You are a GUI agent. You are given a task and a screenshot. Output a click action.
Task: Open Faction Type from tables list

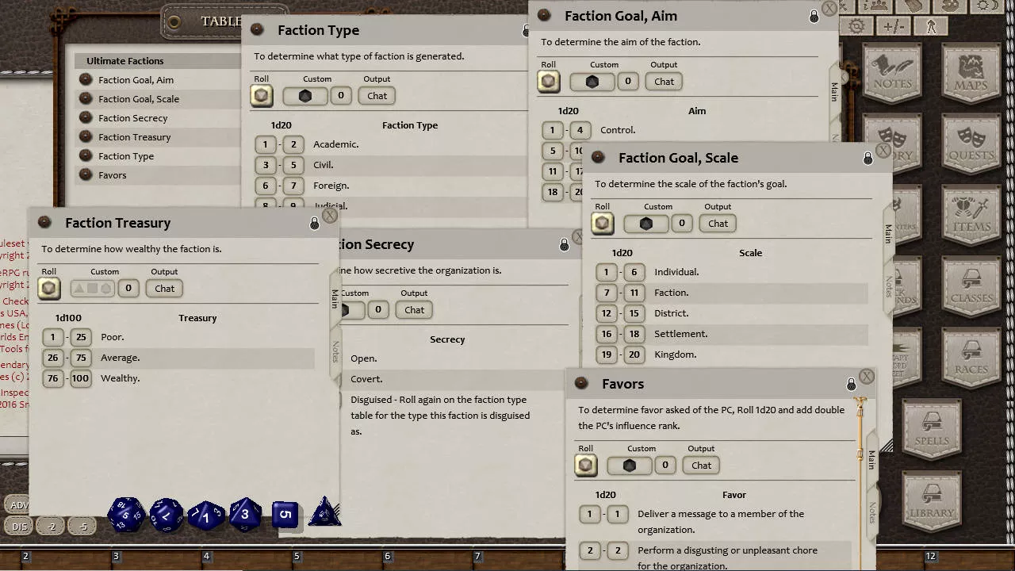click(126, 156)
